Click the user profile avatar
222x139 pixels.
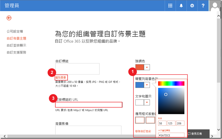tap(215, 6)
